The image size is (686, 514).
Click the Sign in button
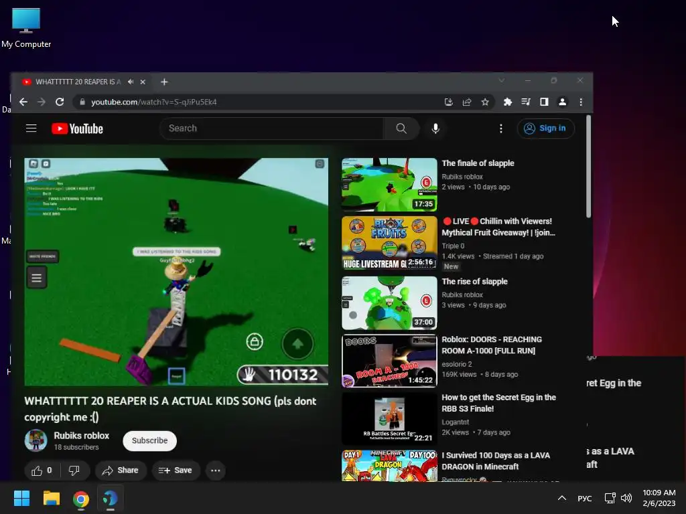(545, 128)
